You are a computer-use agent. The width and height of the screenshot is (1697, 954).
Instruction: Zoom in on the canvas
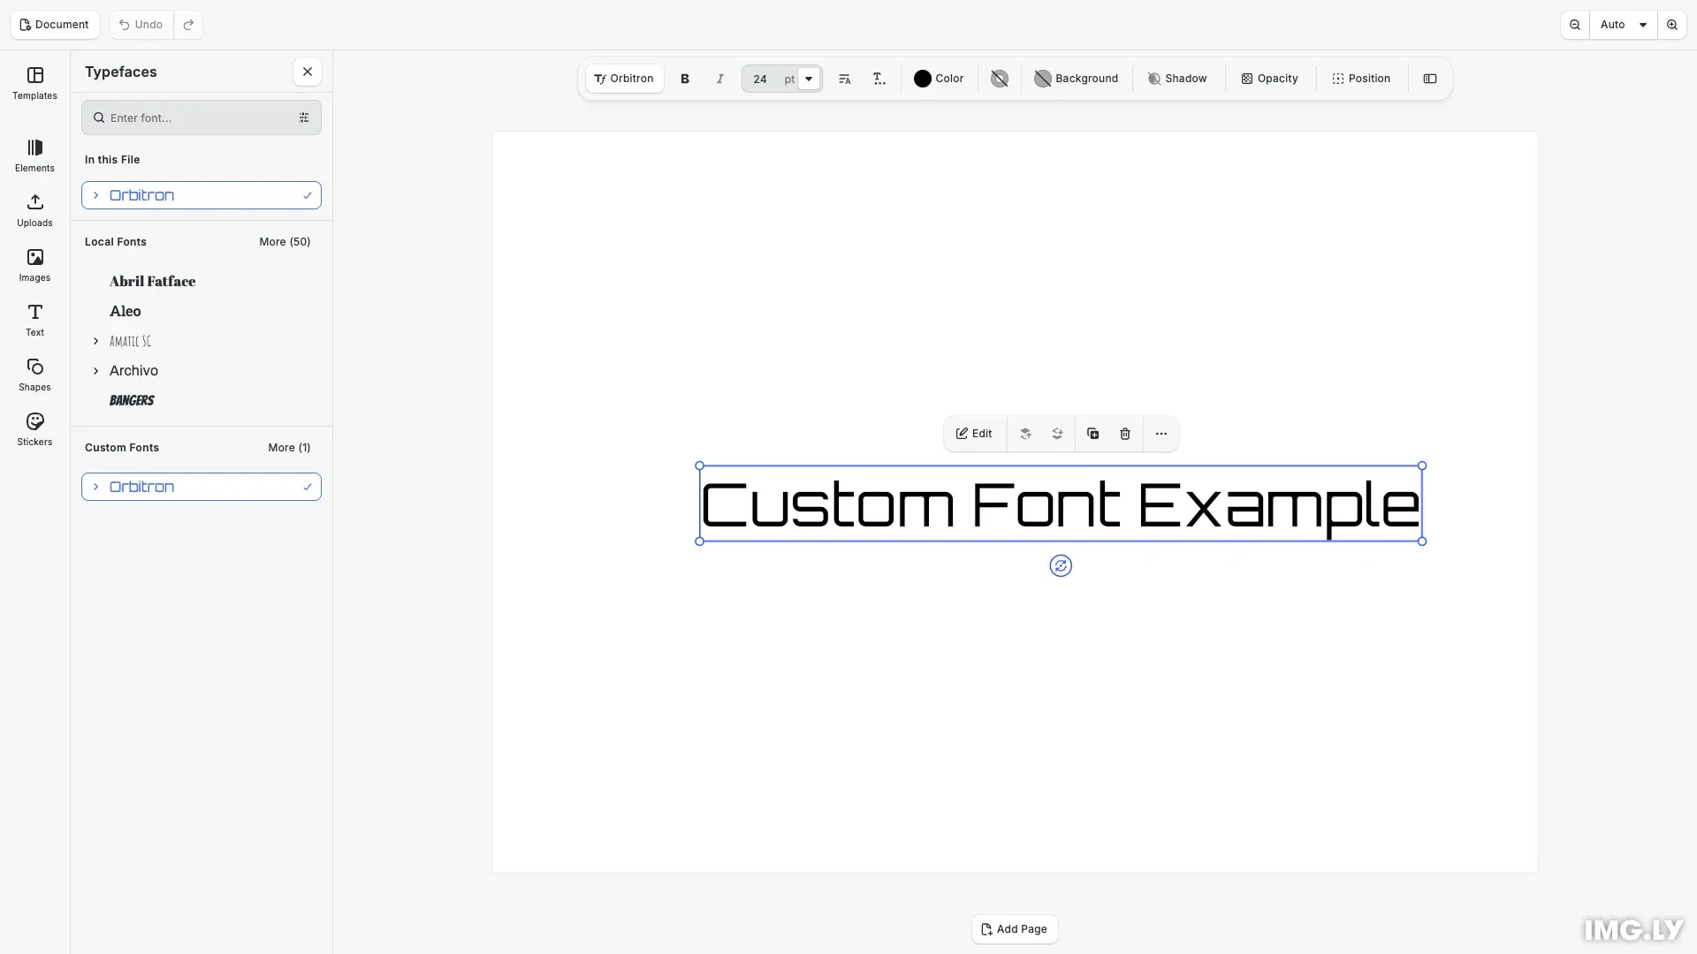(1672, 25)
